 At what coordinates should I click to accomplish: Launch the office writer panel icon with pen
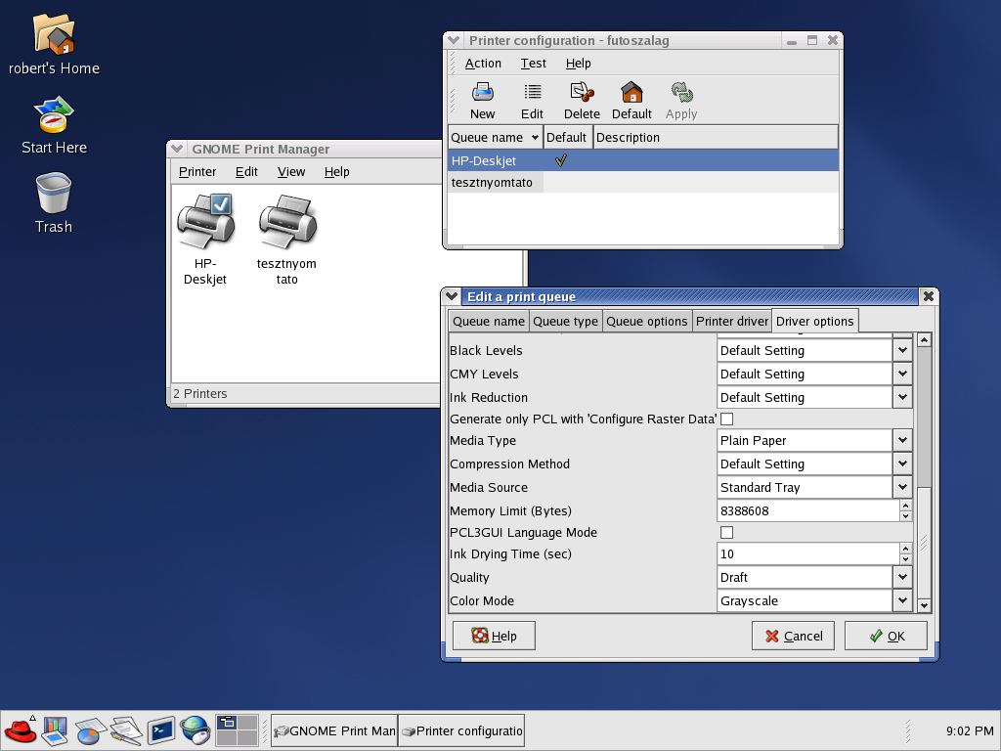(x=126, y=730)
